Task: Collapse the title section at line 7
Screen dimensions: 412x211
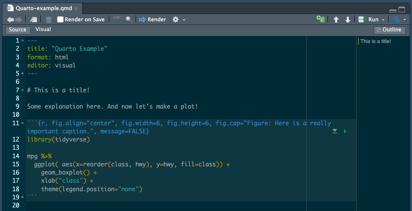Action: pos(23,90)
